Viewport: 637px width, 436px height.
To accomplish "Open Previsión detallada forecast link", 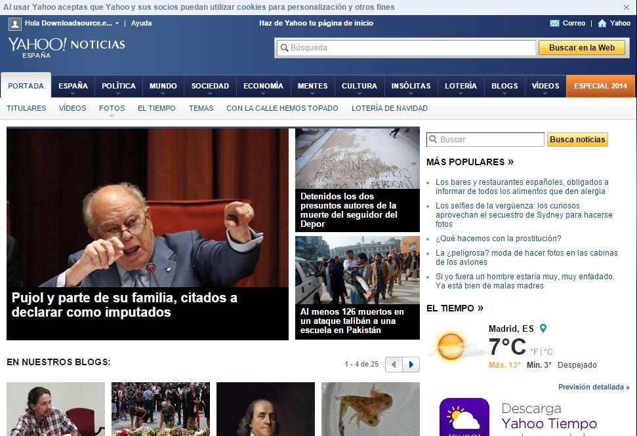I will point(594,387).
